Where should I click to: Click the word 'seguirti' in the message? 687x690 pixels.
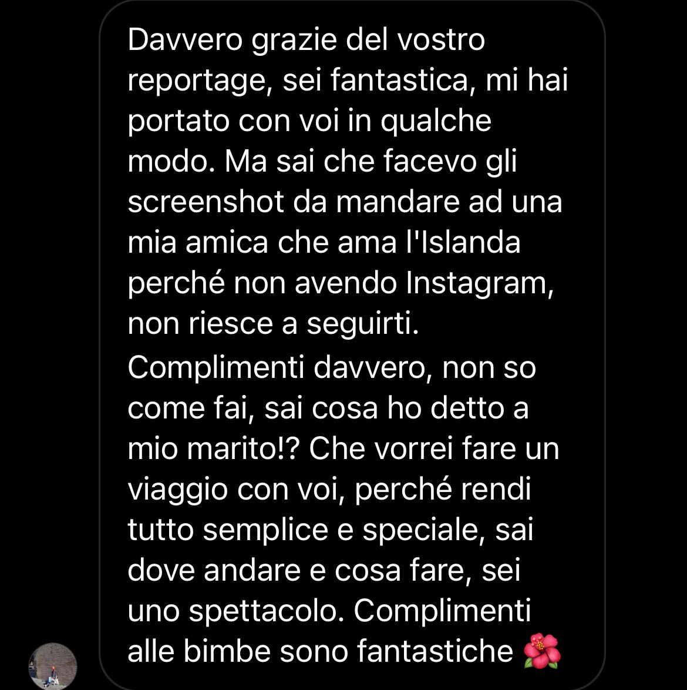pos(363,324)
